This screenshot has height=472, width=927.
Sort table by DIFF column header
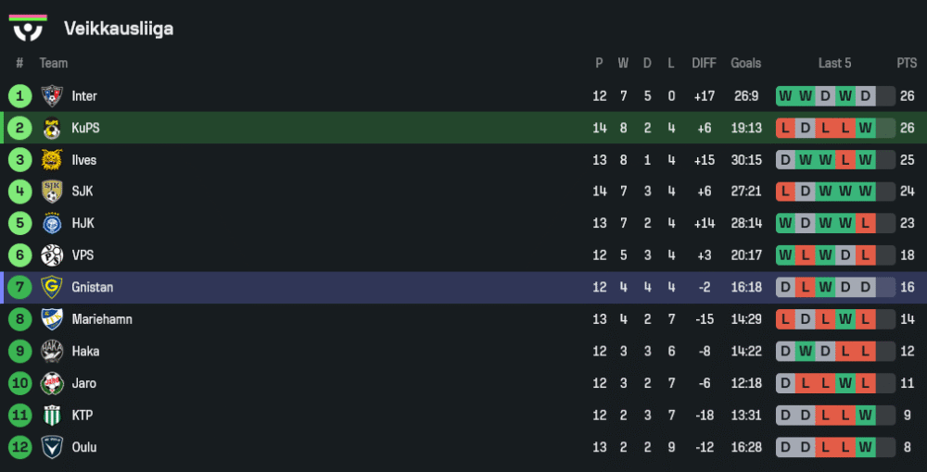tap(704, 63)
